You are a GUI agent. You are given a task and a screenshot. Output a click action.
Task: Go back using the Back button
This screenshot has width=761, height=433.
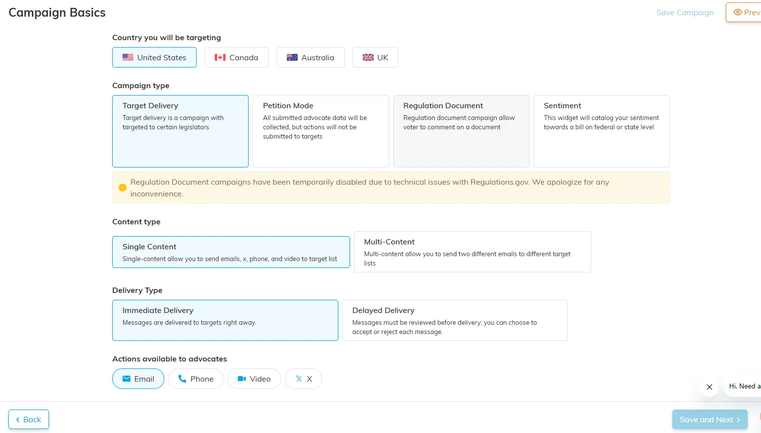(x=28, y=419)
